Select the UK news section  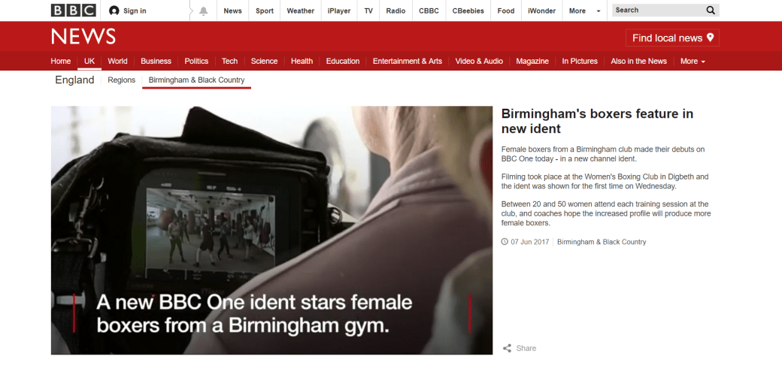coord(89,62)
